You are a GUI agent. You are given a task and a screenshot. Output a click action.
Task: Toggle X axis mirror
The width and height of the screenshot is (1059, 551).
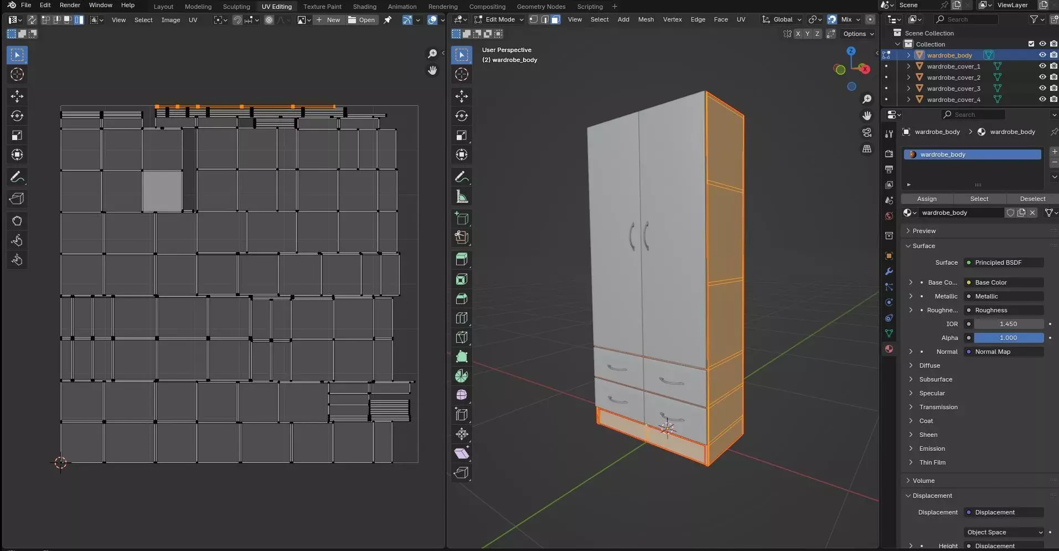798,34
